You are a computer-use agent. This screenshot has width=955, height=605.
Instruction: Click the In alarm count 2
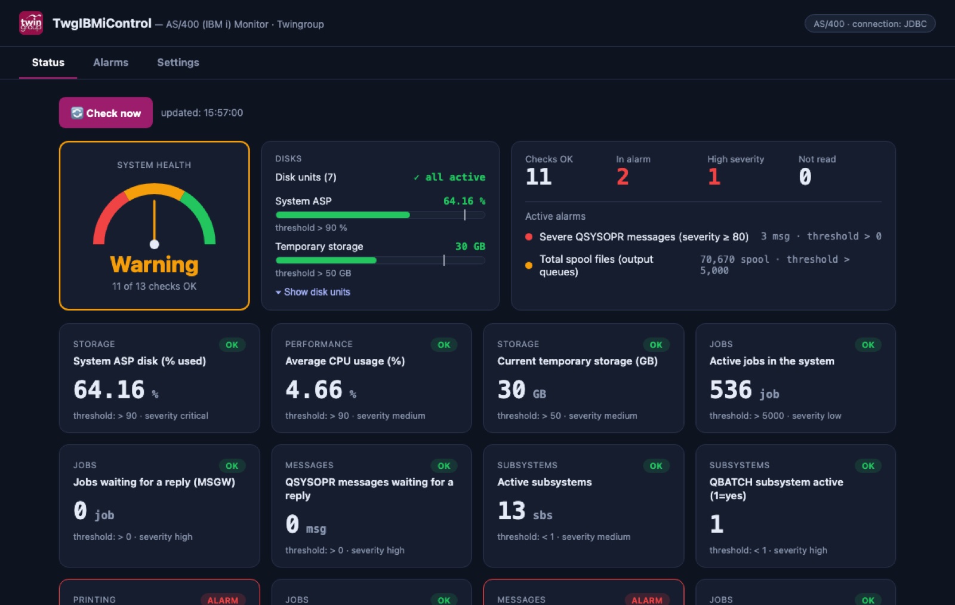[623, 177]
